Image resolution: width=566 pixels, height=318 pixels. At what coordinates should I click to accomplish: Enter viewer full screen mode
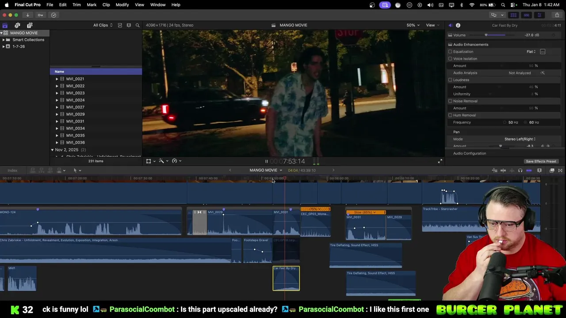[440, 161]
